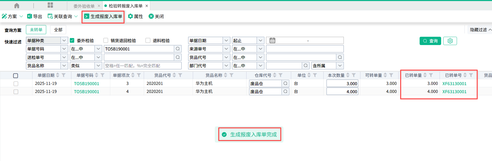Select the 全部 query scheme tab
This screenshot has height=161, width=492.
pos(58,30)
